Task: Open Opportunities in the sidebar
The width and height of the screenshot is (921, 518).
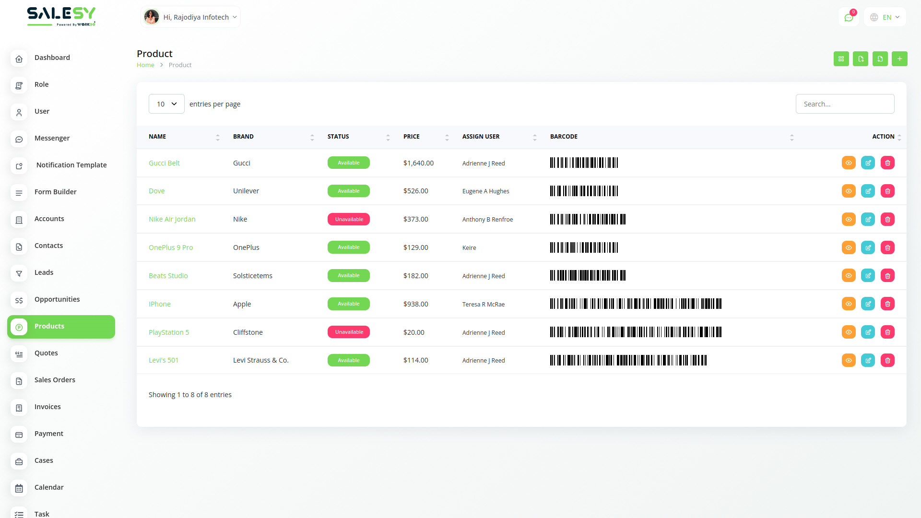Action: coord(57,299)
